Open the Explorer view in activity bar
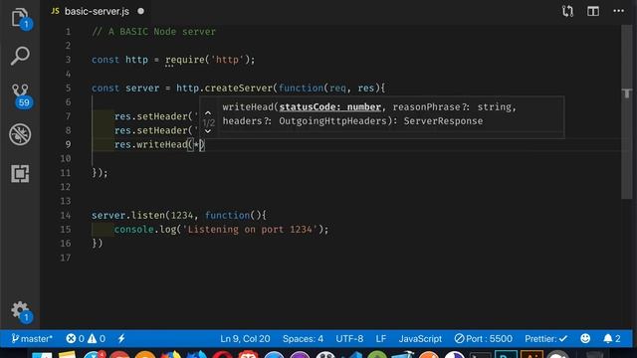 tap(20, 18)
